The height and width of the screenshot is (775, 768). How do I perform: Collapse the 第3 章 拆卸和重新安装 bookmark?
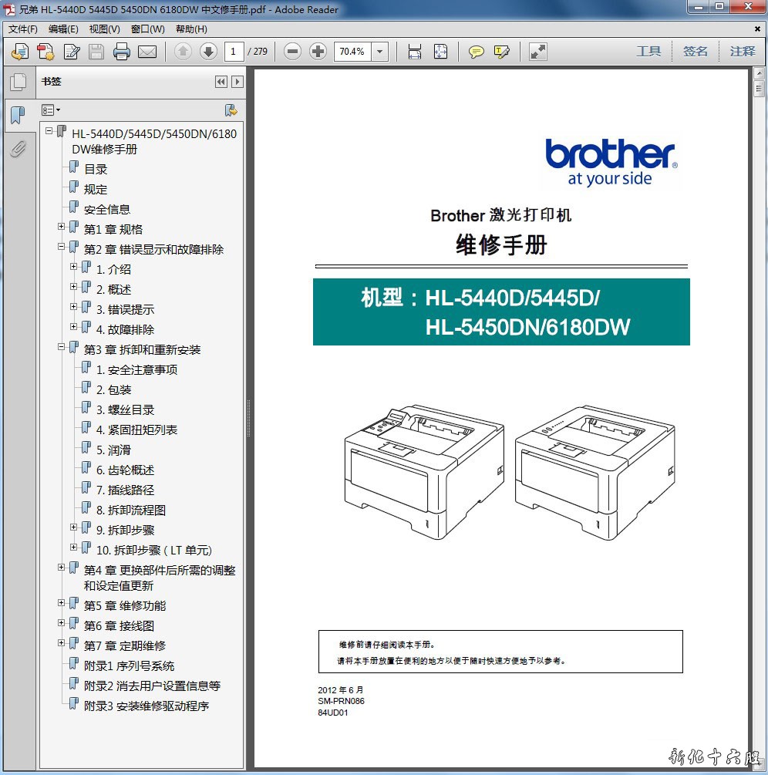pyautogui.click(x=62, y=347)
